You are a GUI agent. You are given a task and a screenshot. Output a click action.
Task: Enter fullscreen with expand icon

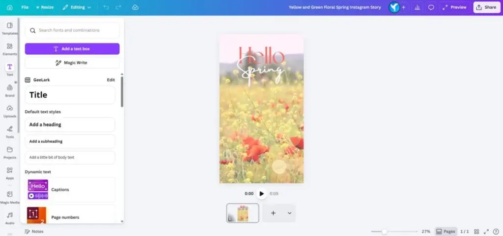click(486, 232)
